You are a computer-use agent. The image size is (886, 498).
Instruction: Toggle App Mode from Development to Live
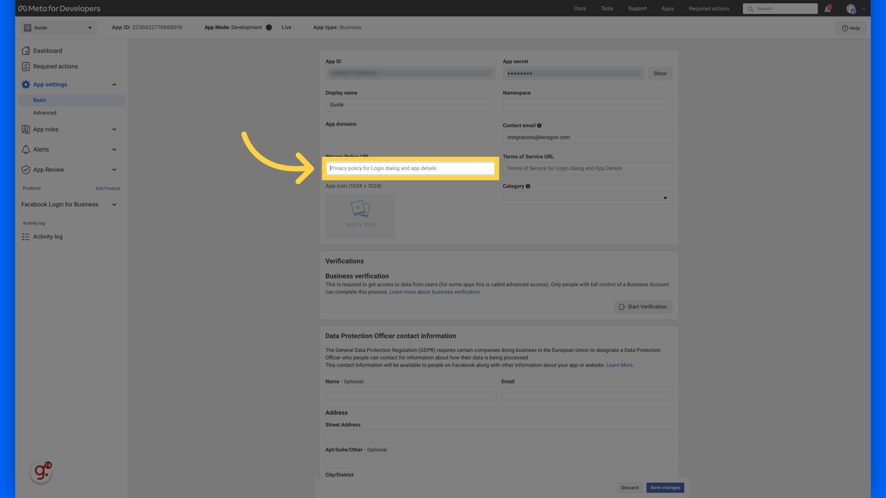[x=271, y=27]
